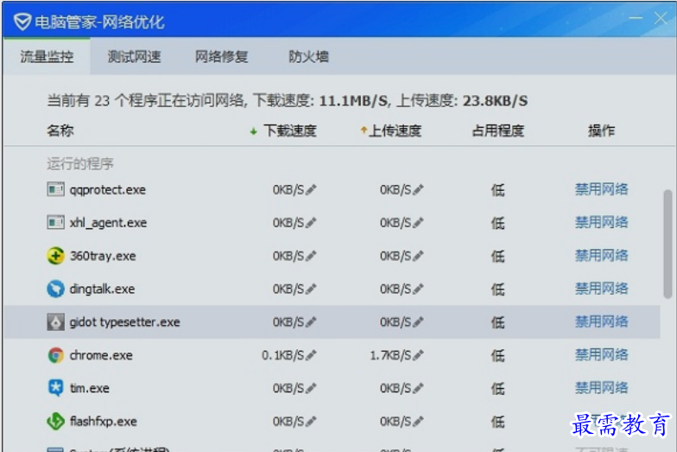The width and height of the screenshot is (677, 452).
Task: Click the 名称 column header
Action: pos(60,131)
